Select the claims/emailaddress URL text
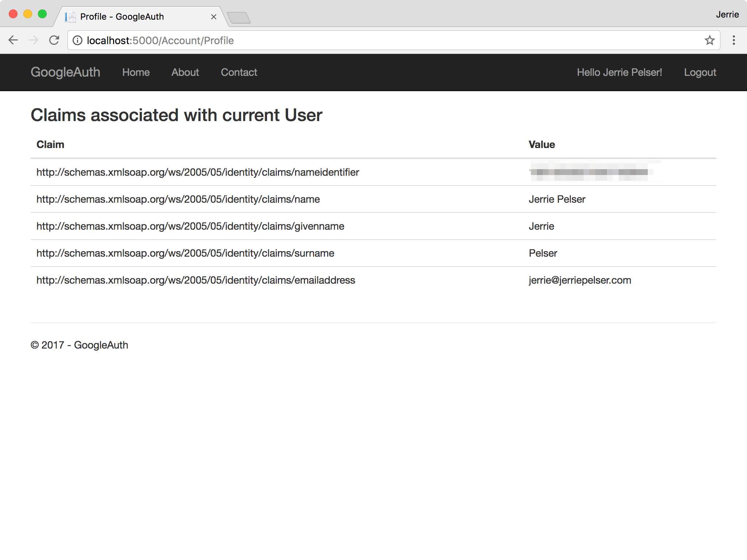Image resolution: width=747 pixels, height=560 pixels. [x=196, y=280]
